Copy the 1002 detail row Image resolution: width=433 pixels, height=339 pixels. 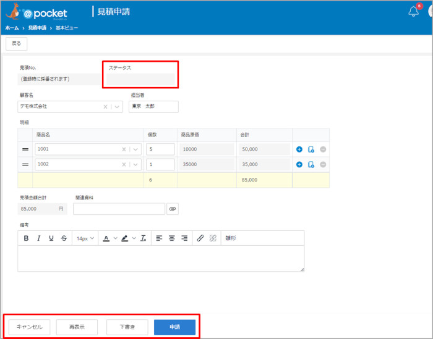tap(311, 164)
